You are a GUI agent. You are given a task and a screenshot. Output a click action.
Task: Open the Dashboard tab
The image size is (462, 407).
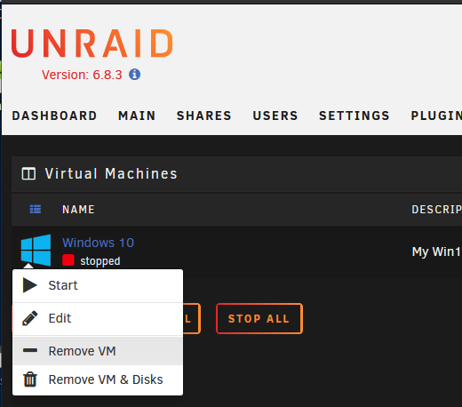54,116
